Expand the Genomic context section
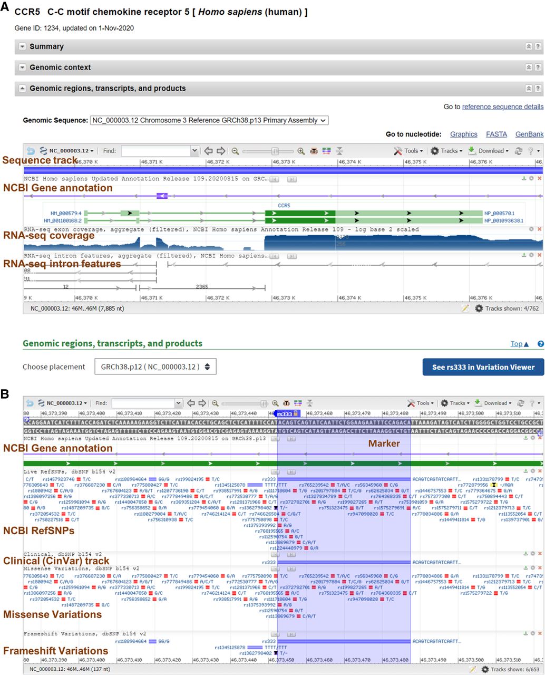This screenshot has height=675, width=545. 22,67
